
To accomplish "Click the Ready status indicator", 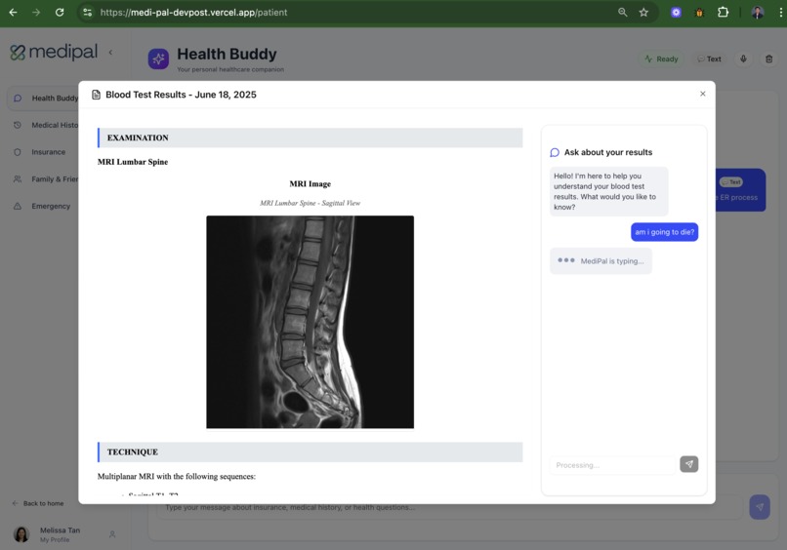I will click(x=661, y=59).
